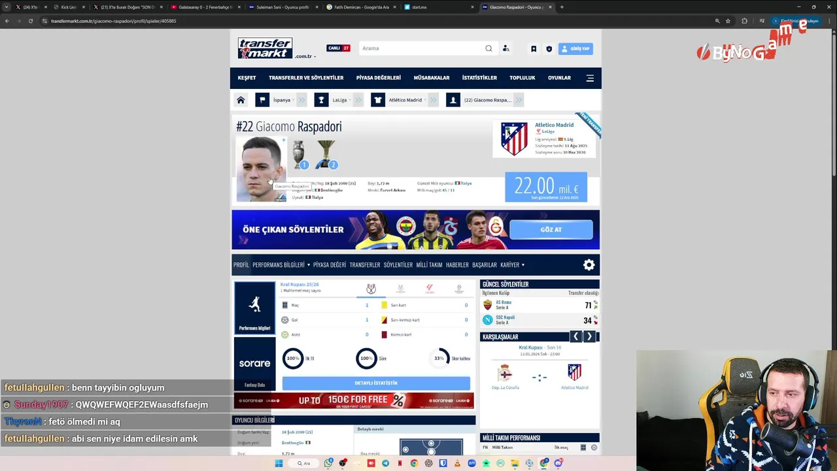This screenshot has height=471, width=837.
Task: Open profile settings gear icon
Action: pos(589,265)
